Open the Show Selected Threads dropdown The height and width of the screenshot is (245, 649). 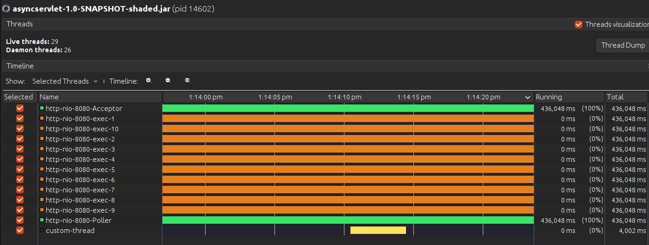(65, 81)
